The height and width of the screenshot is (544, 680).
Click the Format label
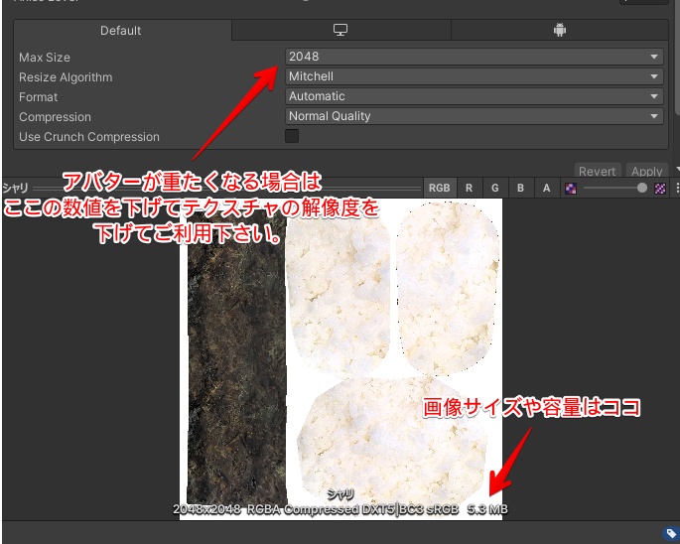point(38,97)
